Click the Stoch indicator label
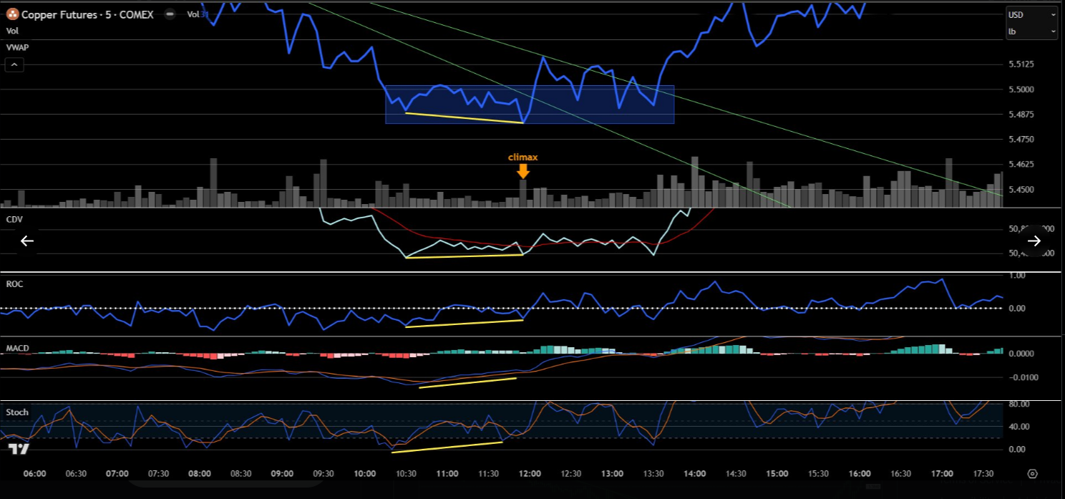The width and height of the screenshot is (1065, 499). (16, 412)
